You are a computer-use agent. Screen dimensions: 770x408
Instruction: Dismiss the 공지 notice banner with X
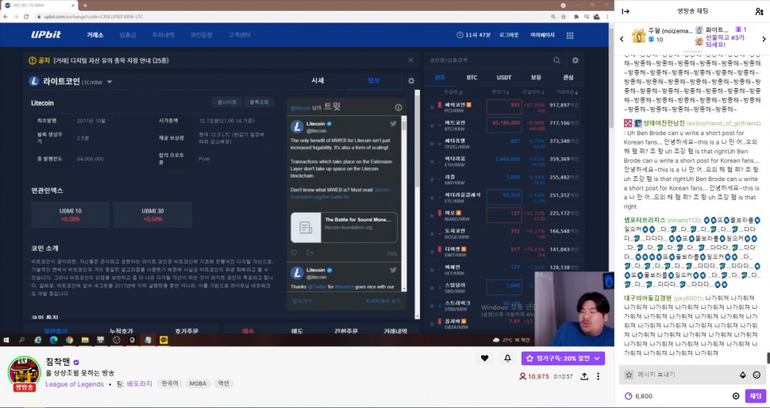410,60
